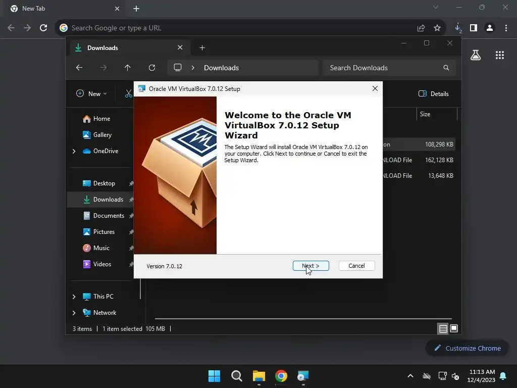Open Chrome Labs flask icon
Image resolution: width=517 pixels, height=388 pixels.
pos(476,55)
